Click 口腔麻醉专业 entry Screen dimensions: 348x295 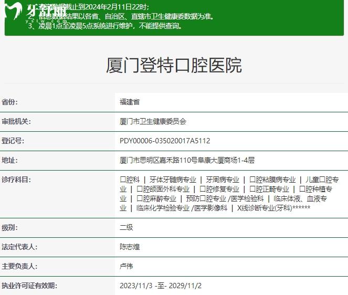pyautogui.click(x=156, y=198)
